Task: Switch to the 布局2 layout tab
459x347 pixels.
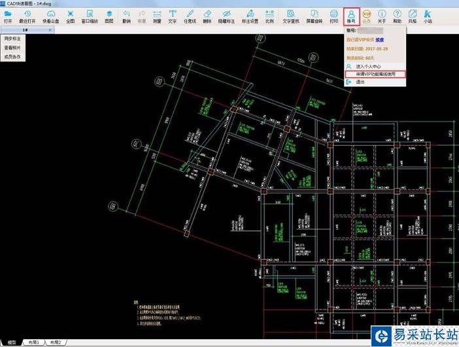Action: pyautogui.click(x=56, y=342)
